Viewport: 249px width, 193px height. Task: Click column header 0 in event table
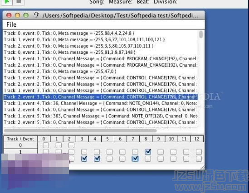click(44, 139)
